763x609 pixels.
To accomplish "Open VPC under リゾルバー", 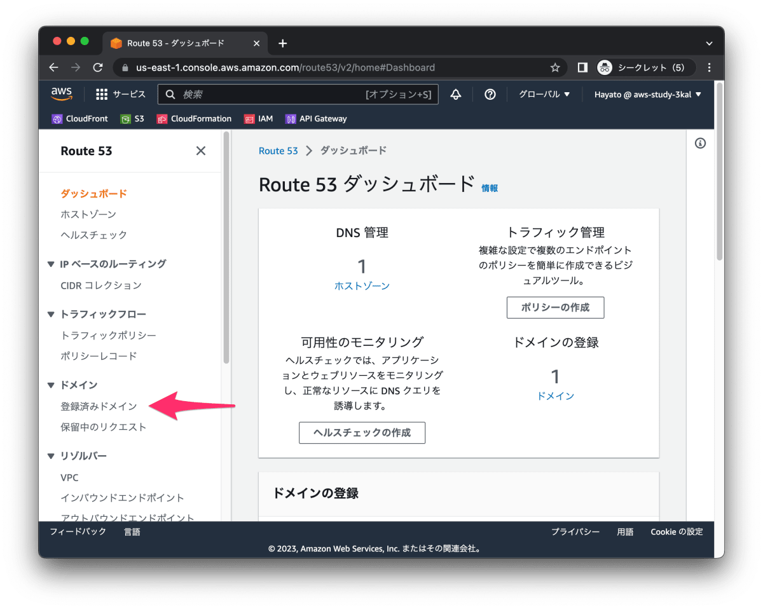I will tap(69, 477).
